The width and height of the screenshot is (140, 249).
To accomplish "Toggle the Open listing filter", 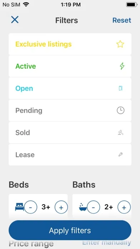I will (x=70, y=88).
